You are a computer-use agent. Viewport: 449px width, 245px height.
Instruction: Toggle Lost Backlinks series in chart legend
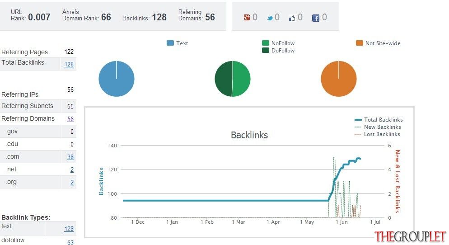point(377,134)
